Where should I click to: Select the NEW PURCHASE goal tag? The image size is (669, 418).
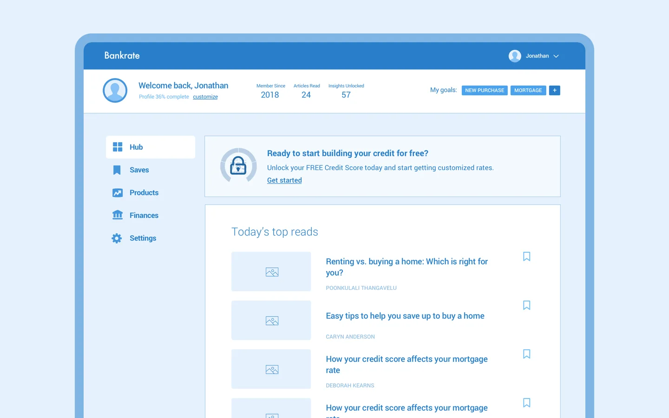coord(485,91)
